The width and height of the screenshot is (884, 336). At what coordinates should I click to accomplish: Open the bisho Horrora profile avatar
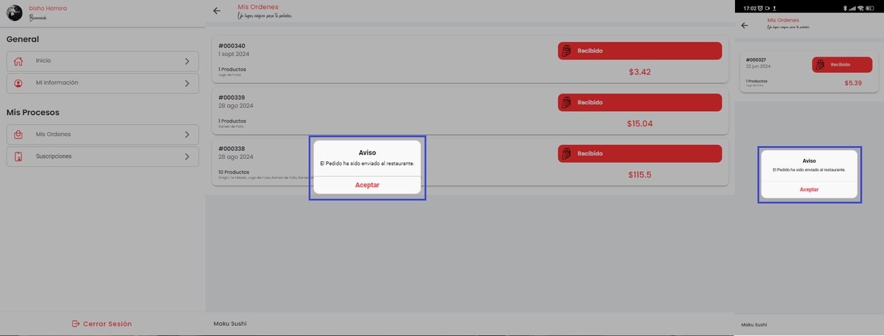[x=14, y=12]
